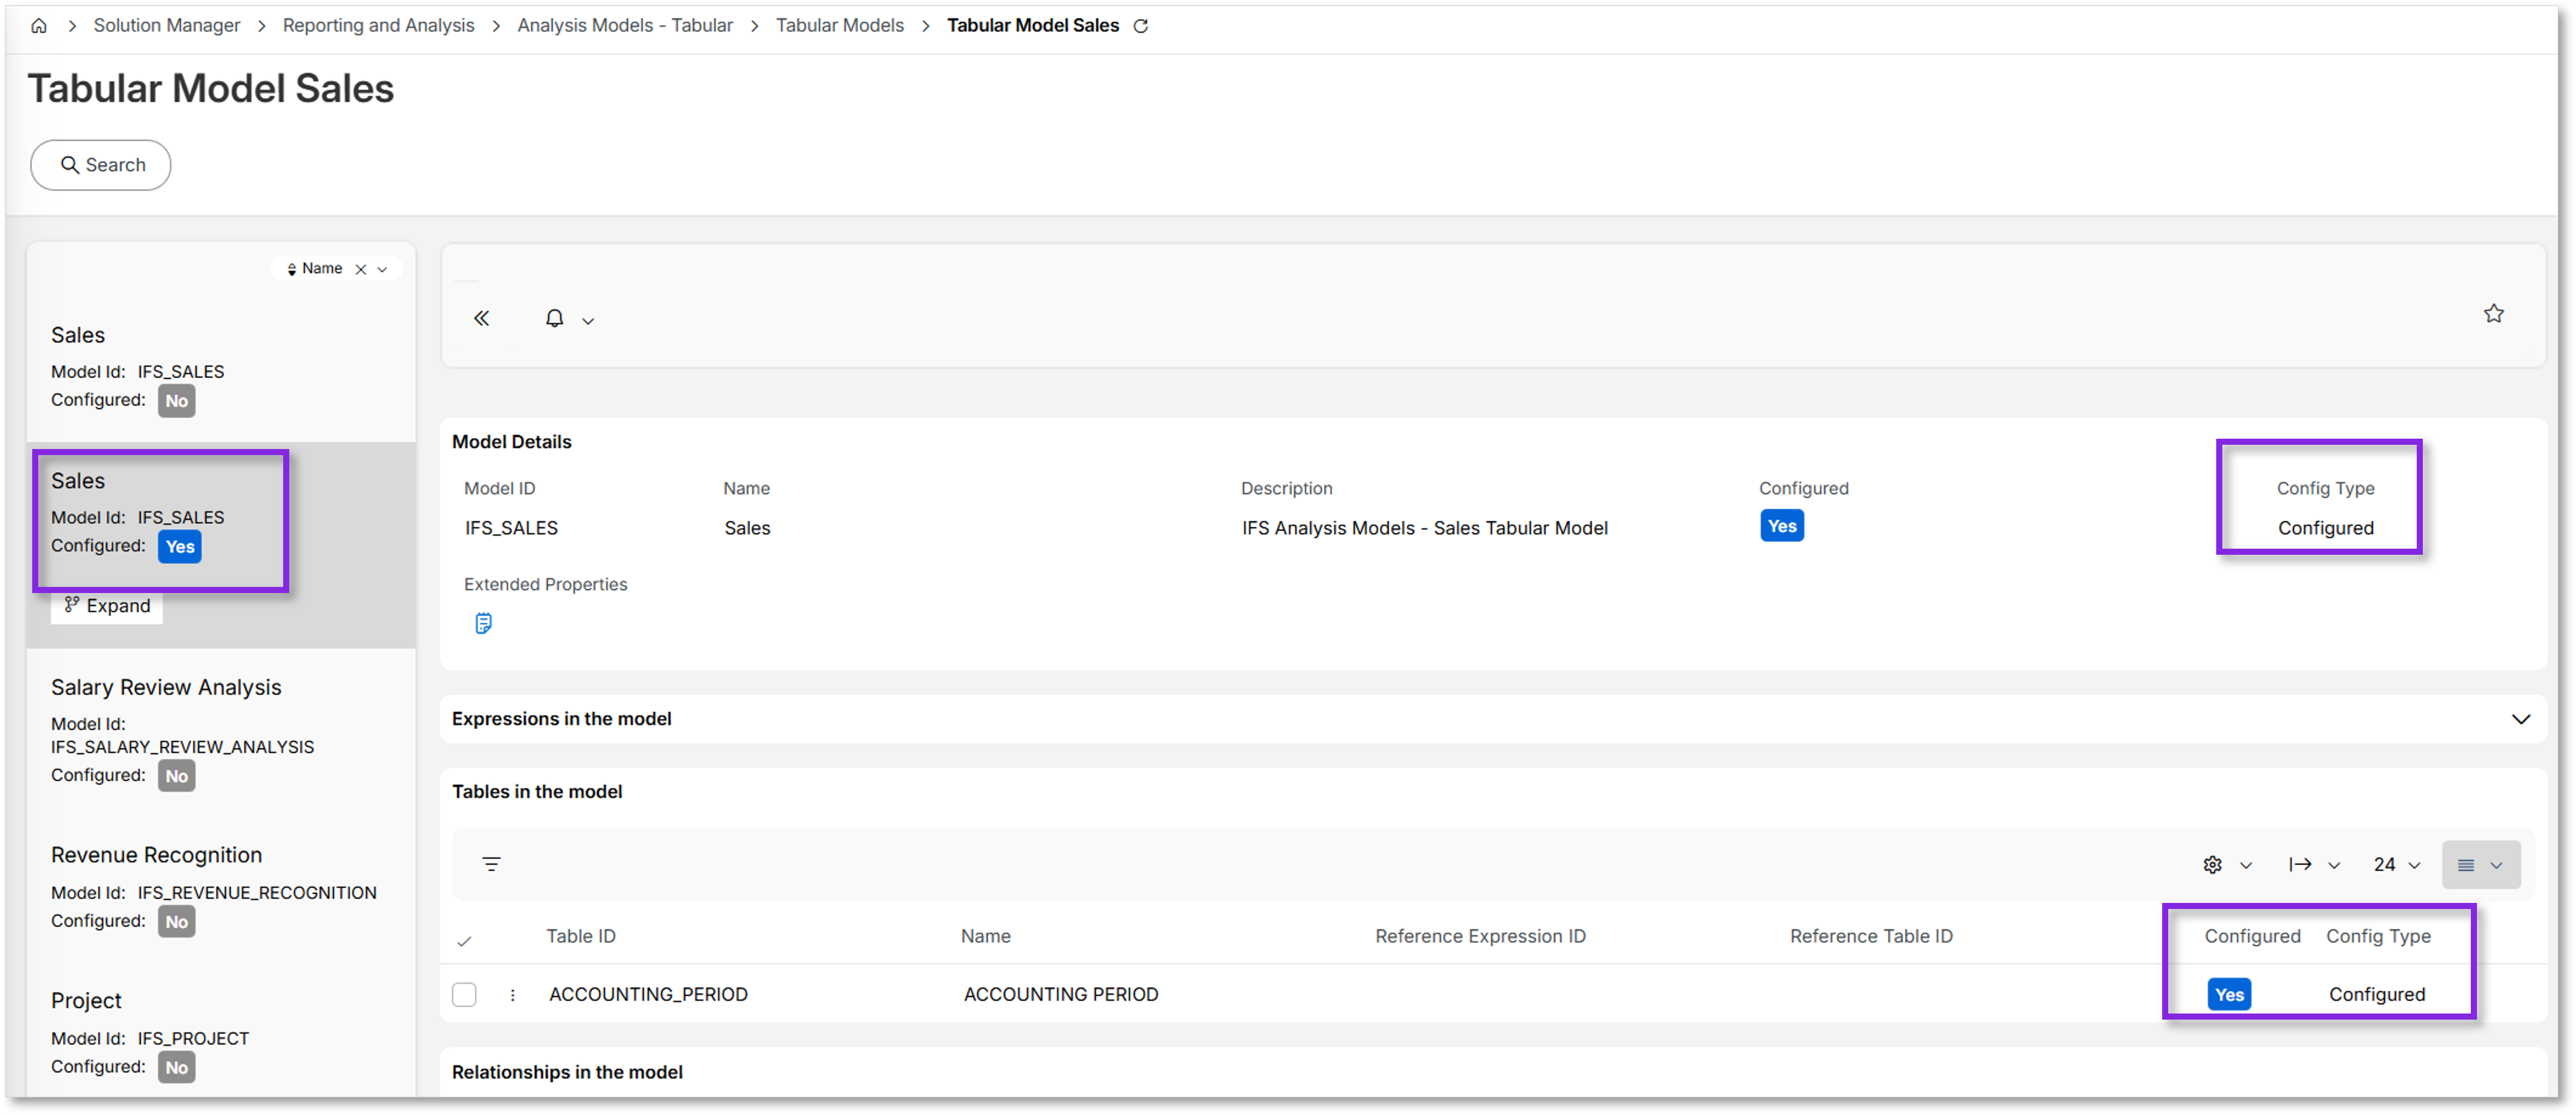Open the page size 24 dropdown
2576x1115 pixels.
click(2396, 865)
